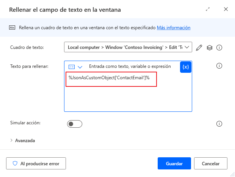Click info icon beside Texto para rellenar
The height and width of the screenshot is (177, 235).
click(x=219, y=66)
